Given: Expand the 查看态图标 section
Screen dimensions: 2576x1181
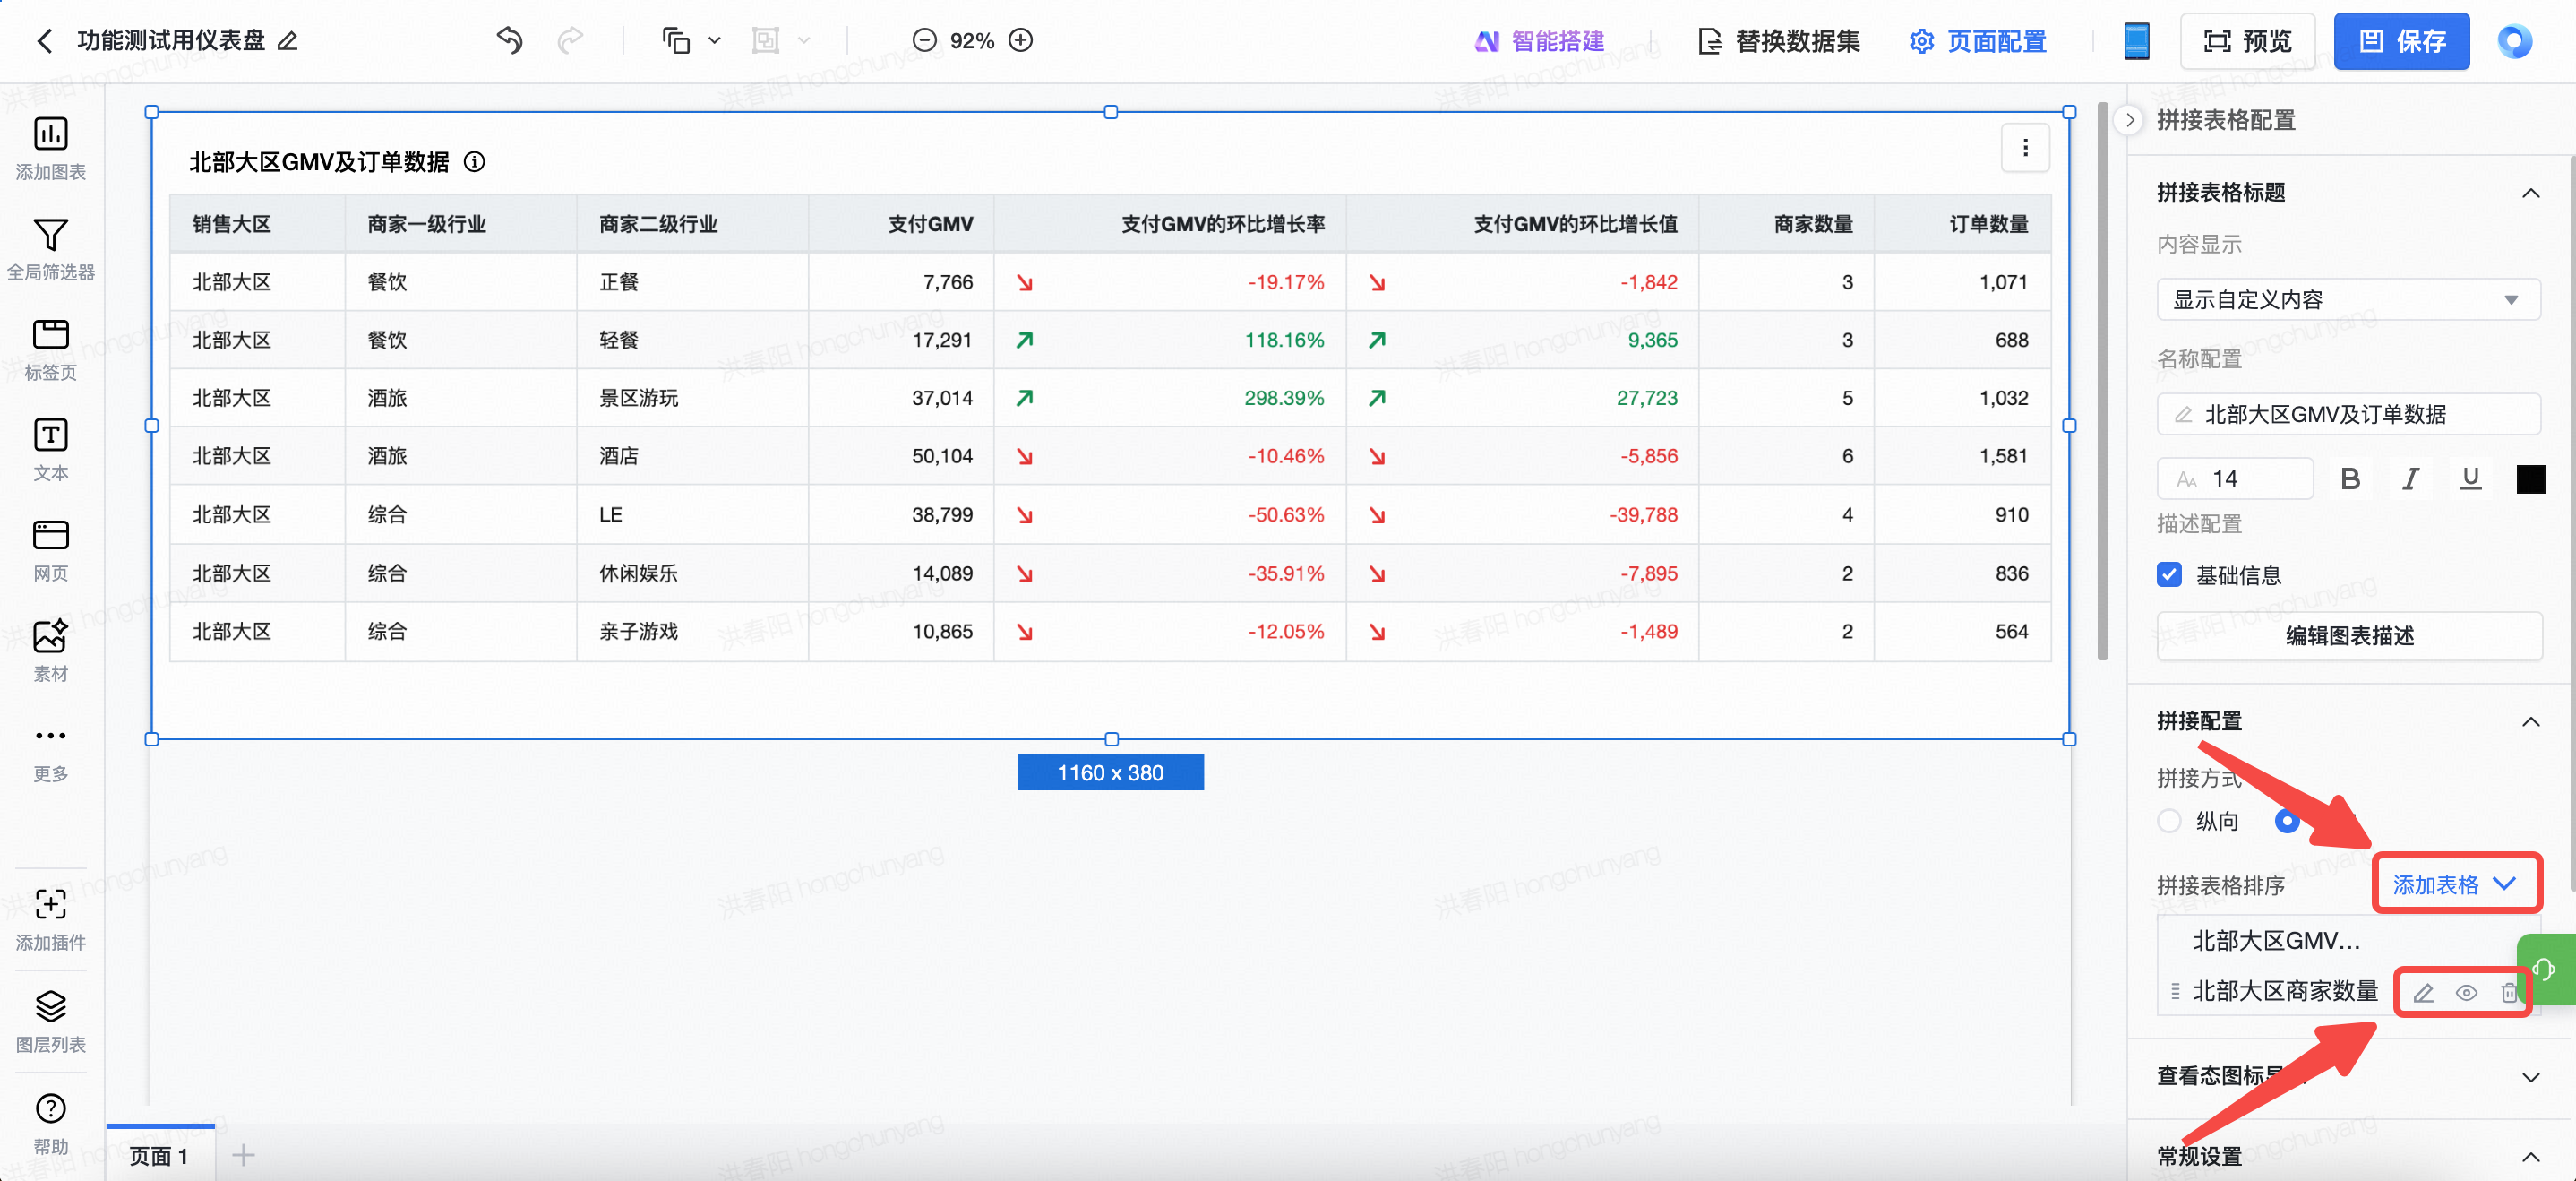Looking at the screenshot, I should 2530,1077.
